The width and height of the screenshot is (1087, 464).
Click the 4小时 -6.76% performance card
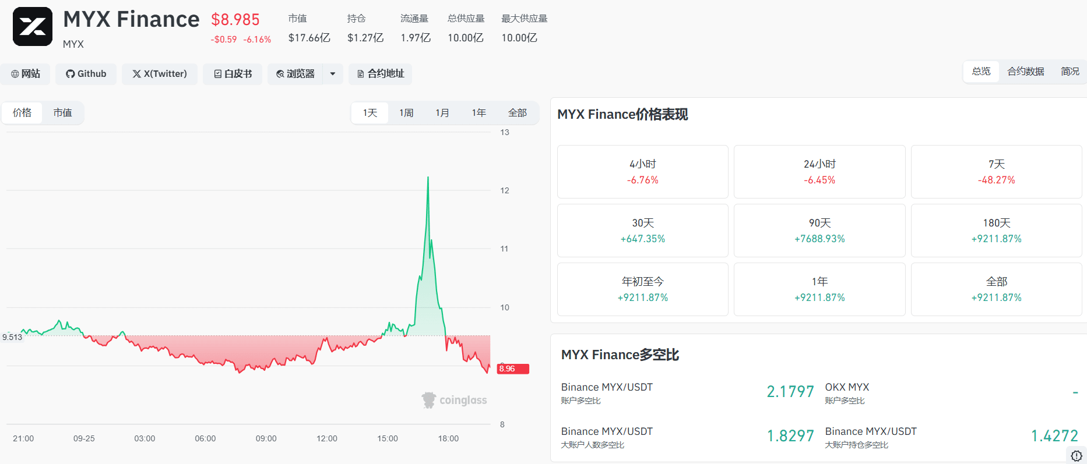point(643,172)
